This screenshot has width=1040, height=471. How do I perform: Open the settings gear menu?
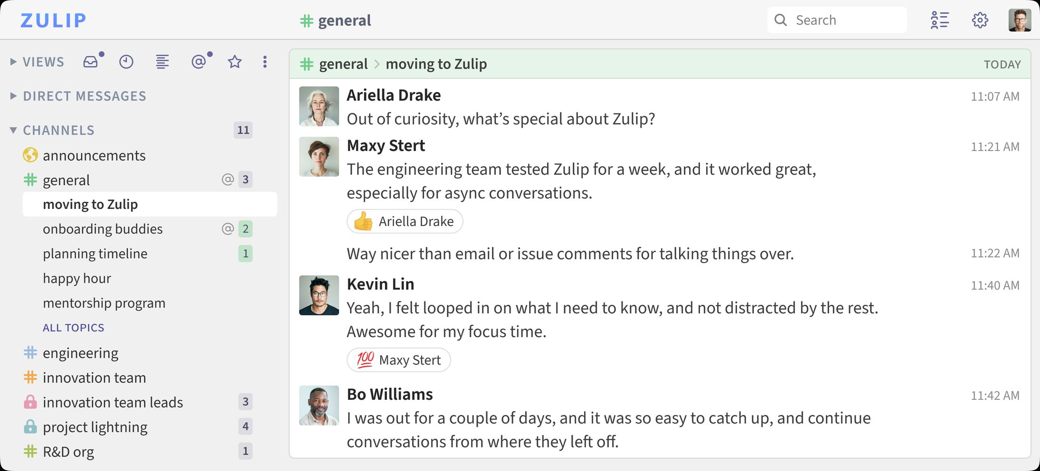point(979,19)
